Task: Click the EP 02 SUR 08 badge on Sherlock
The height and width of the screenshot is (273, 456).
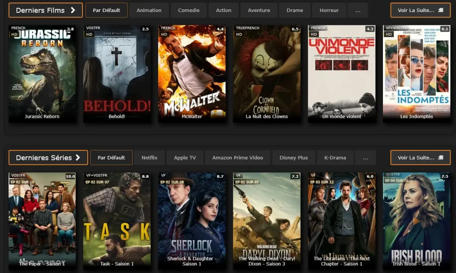Action: tap(172, 182)
